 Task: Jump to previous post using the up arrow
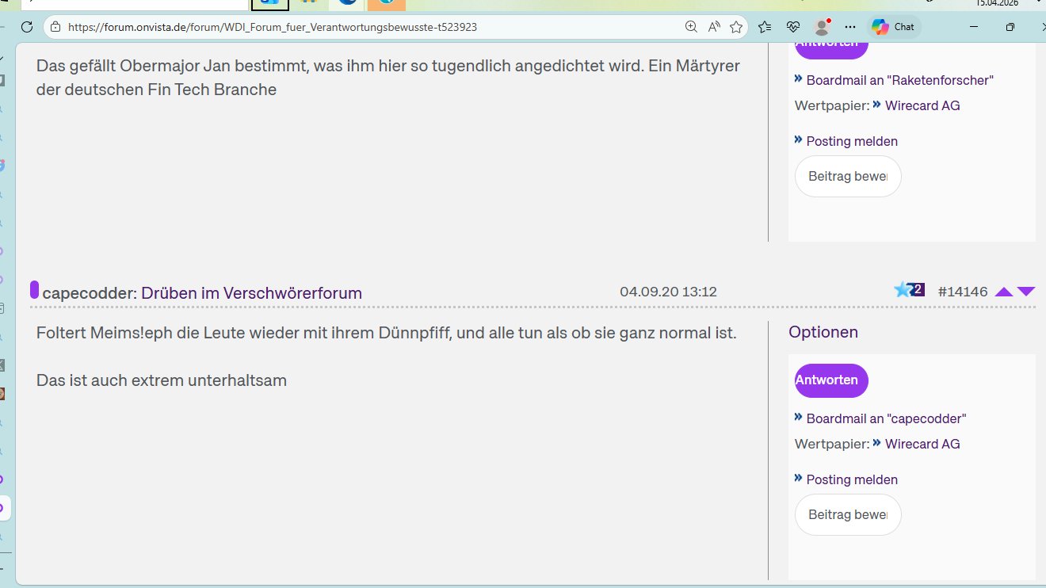click(1004, 292)
